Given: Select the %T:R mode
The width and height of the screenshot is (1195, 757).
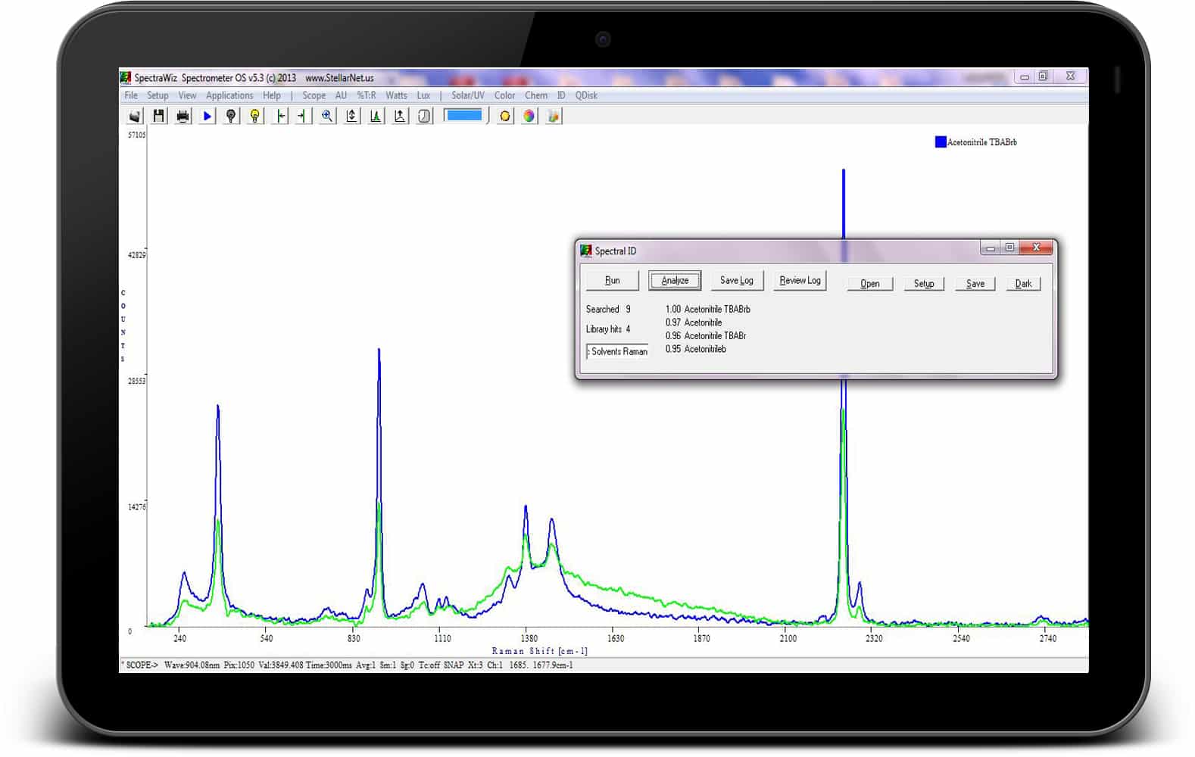Looking at the screenshot, I should pos(367,95).
